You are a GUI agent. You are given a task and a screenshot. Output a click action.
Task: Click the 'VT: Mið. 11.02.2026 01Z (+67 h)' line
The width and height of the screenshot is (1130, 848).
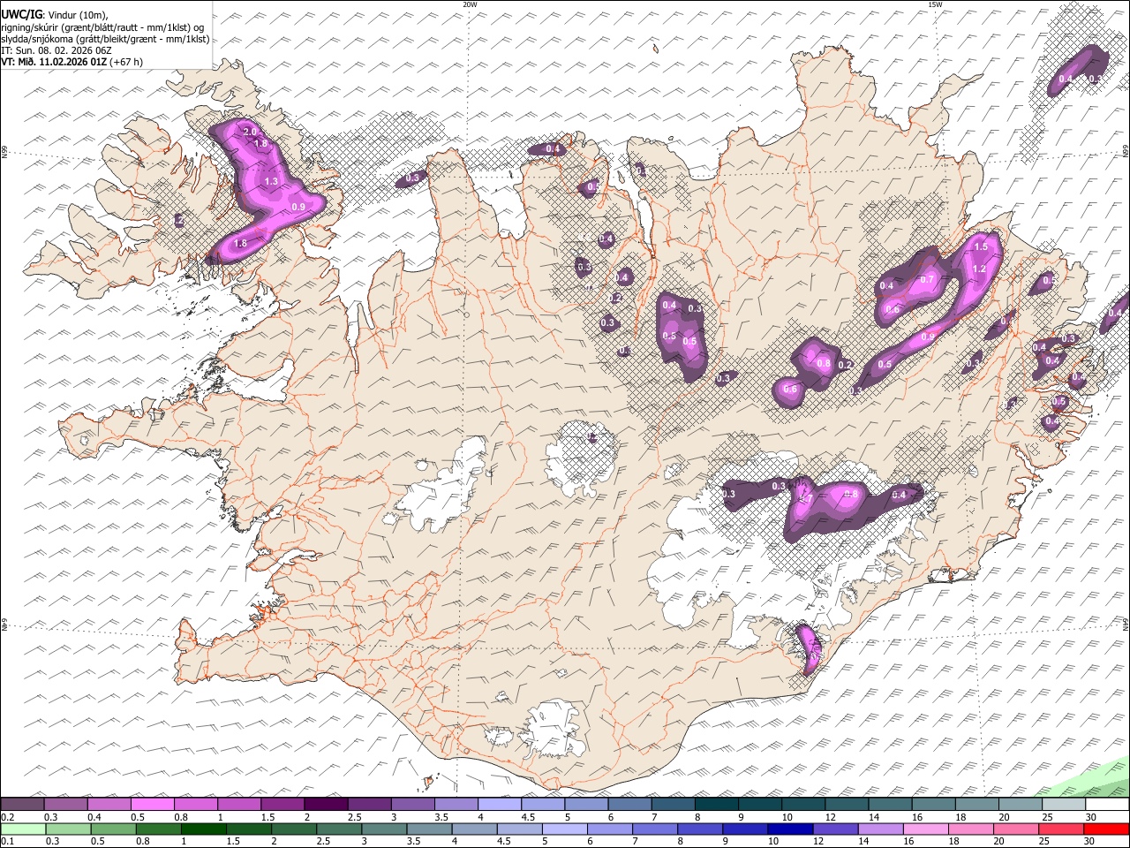72,62
